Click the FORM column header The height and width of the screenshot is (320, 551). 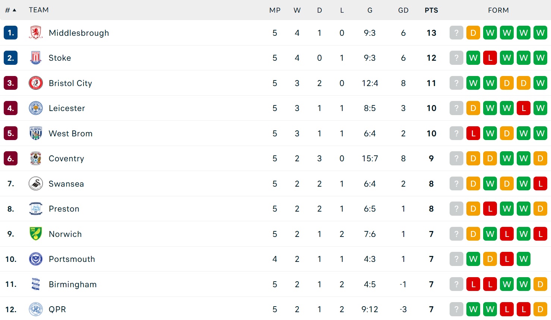(498, 10)
